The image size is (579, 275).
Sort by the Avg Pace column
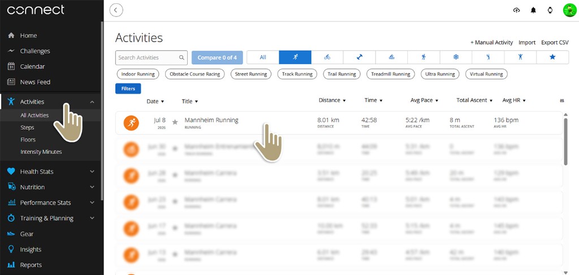coord(424,100)
